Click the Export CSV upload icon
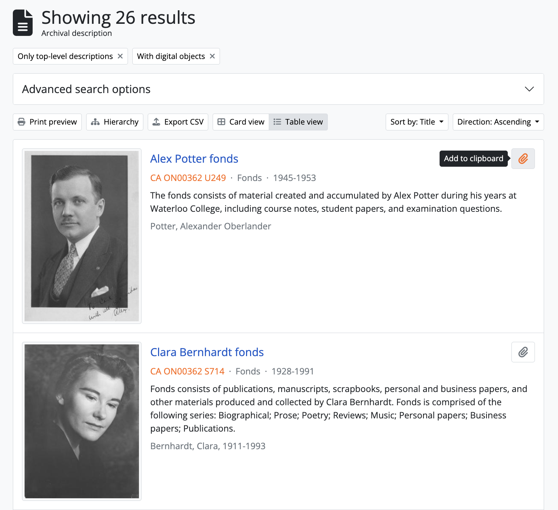Screen dimensions: 558x510 (x=157, y=122)
